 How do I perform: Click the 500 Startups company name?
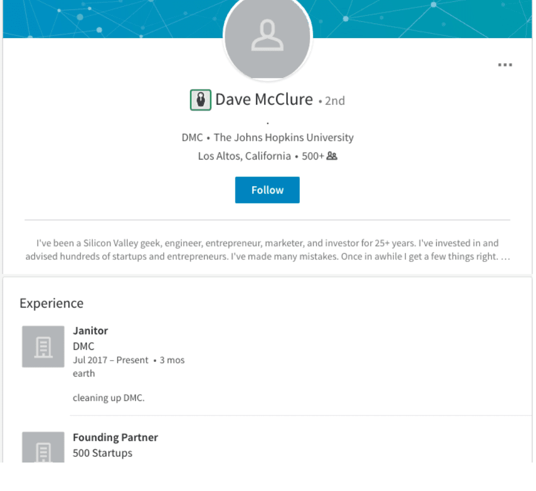(103, 453)
